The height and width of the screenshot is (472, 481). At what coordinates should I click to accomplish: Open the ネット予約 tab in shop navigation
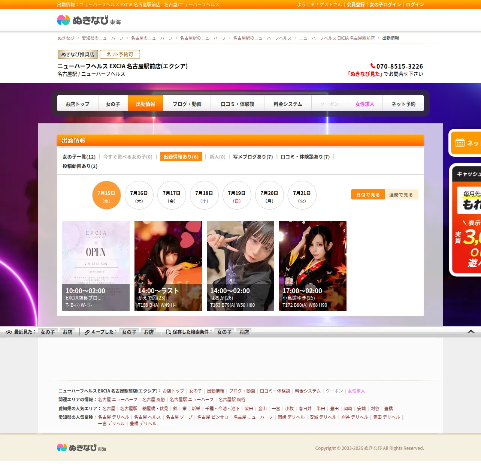403,104
